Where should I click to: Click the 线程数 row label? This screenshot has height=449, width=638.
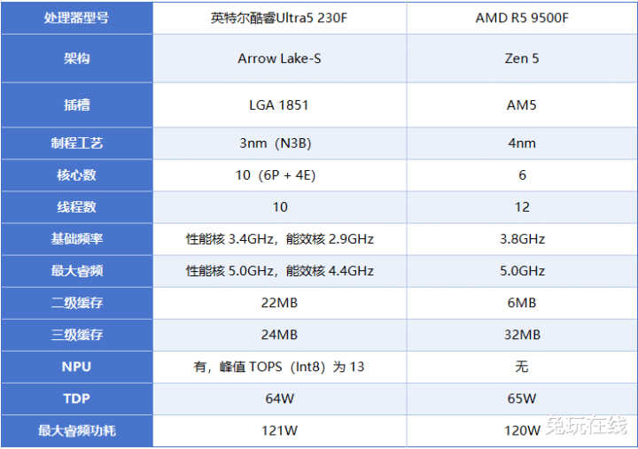(x=77, y=207)
